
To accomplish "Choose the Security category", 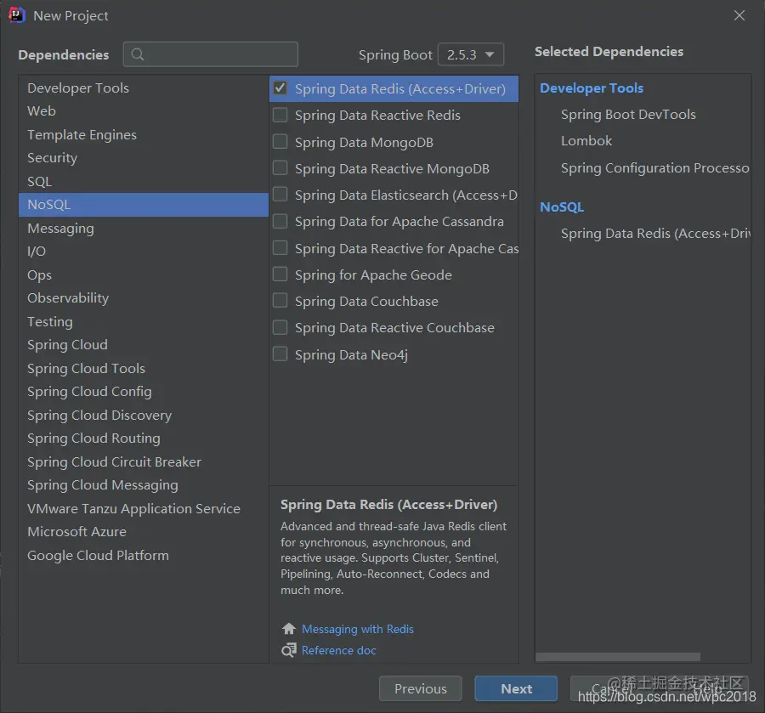I will [x=144, y=158].
